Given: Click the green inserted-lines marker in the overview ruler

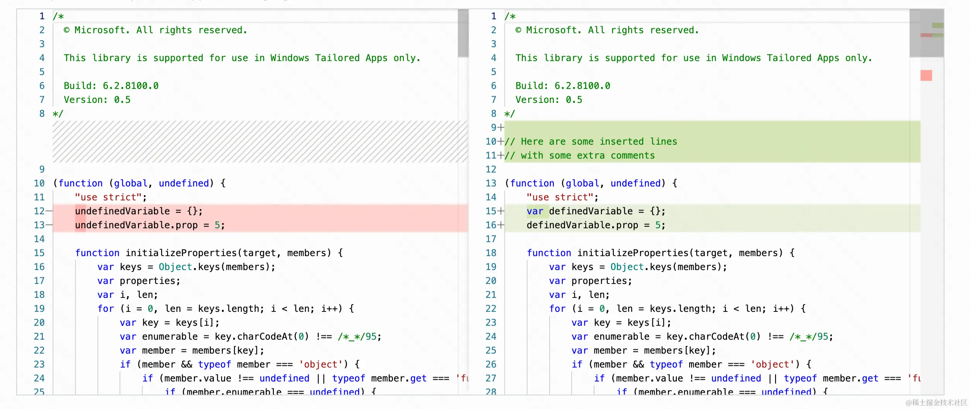Looking at the screenshot, I should (x=938, y=26).
